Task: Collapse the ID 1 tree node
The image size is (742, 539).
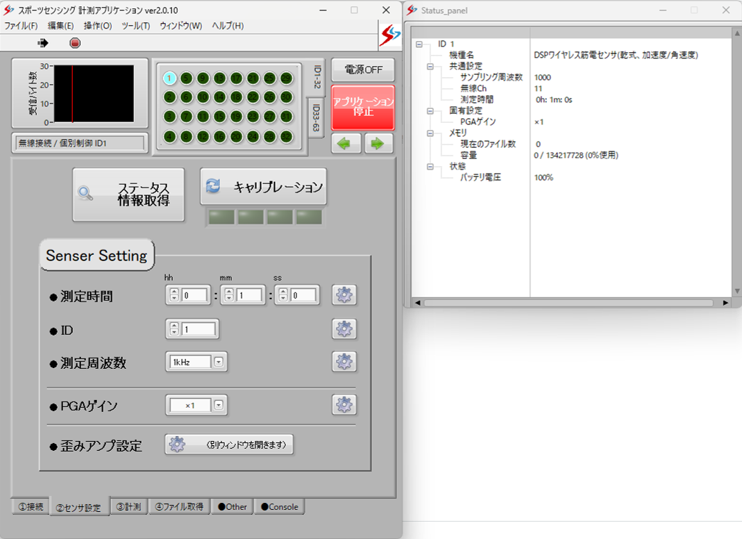Action: (x=419, y=44)
